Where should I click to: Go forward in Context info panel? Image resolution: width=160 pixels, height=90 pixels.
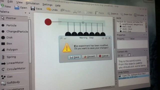(122, 55)
